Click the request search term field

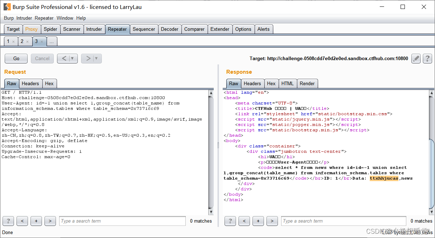click(x=122, y=221)
